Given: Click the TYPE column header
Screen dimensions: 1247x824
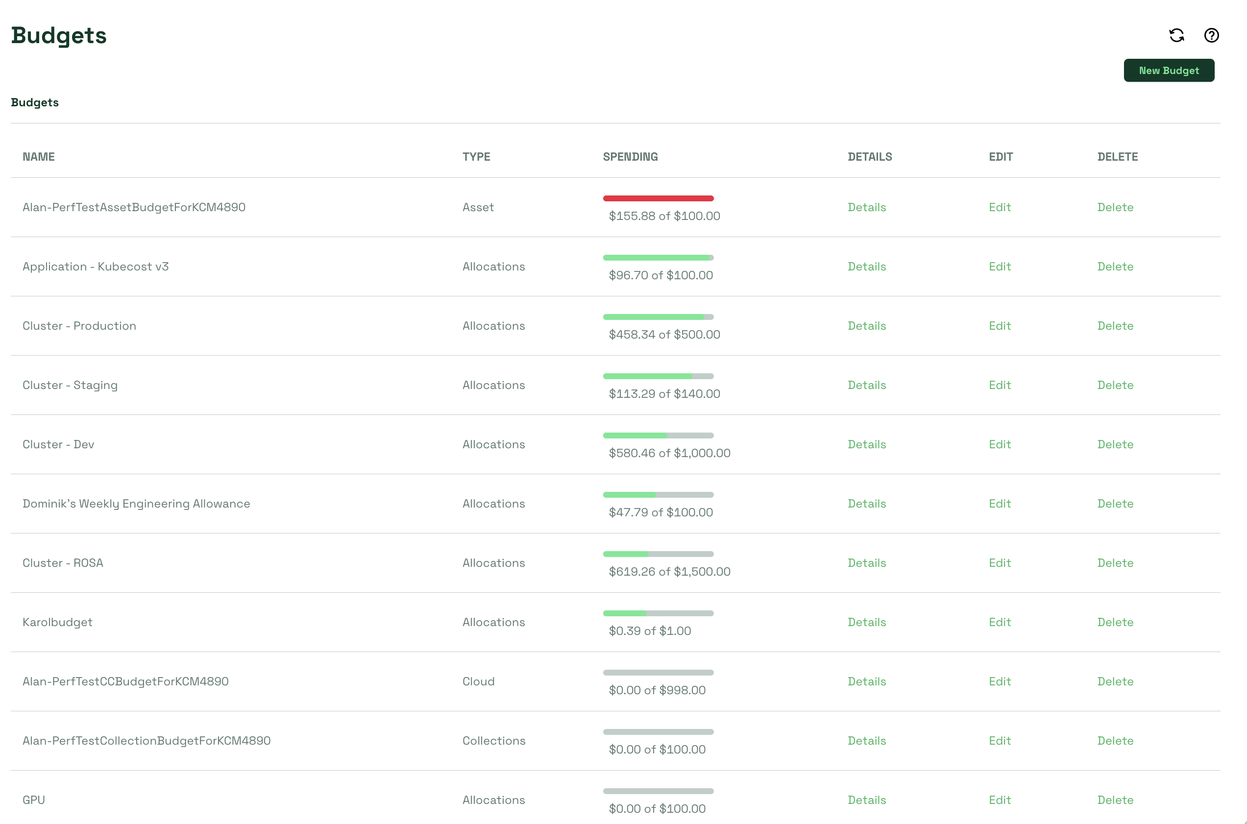Looking at the screenshot, I should pyautogui.click(x=476, y=157).
